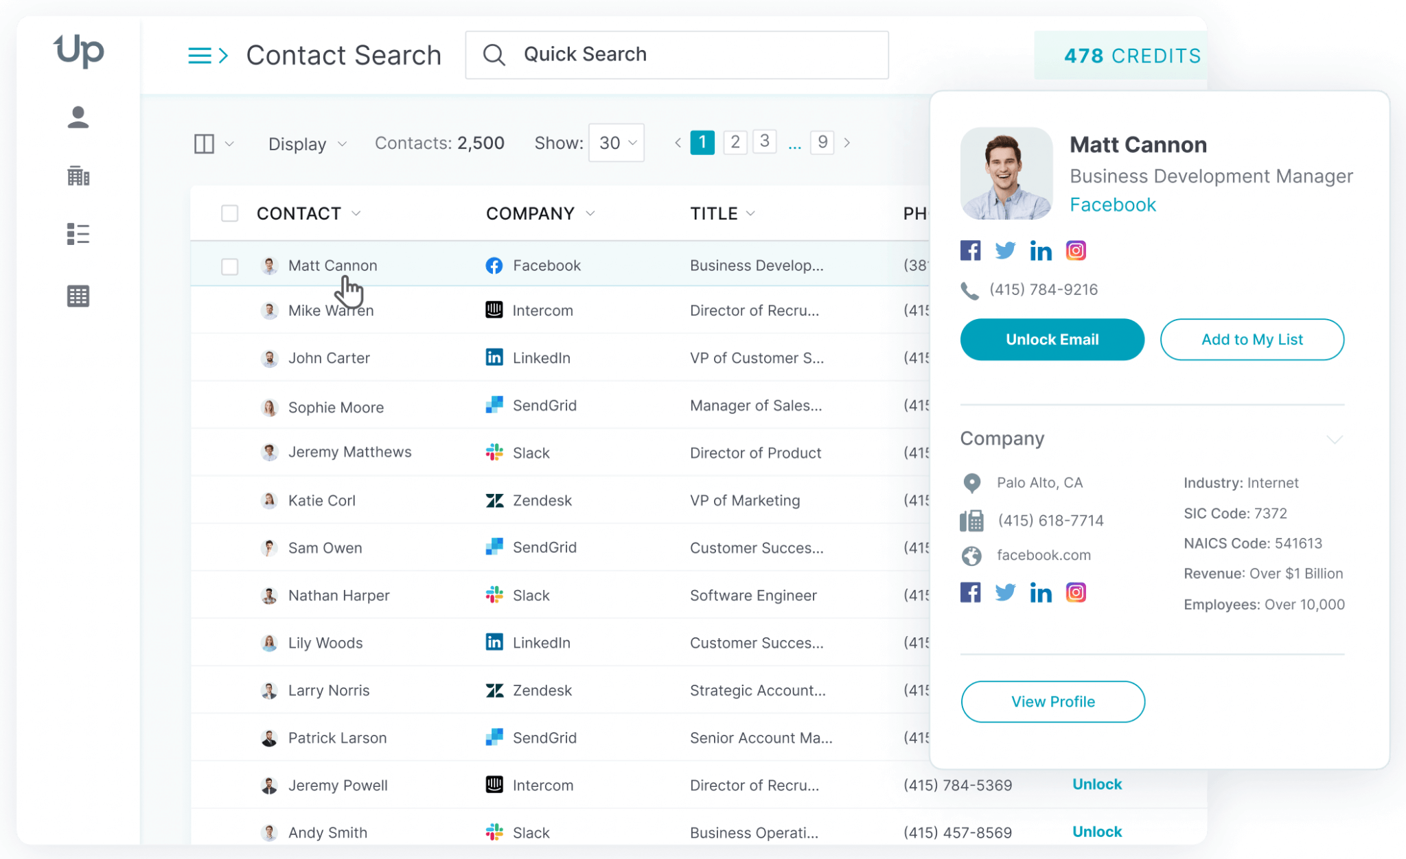Click the sidebar list view icon
This screenshot has width=1406, height=859.
click(78, 235)
